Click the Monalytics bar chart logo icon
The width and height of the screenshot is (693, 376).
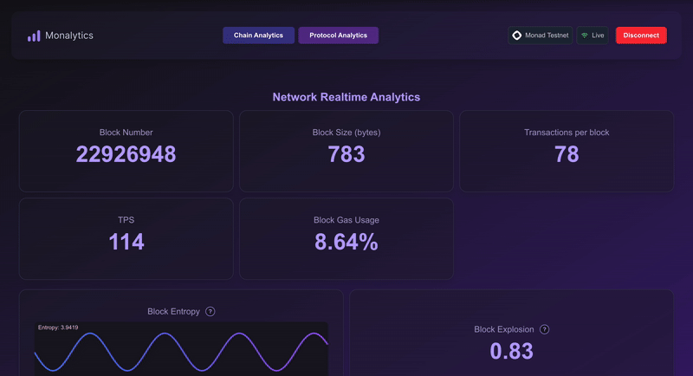34,36
